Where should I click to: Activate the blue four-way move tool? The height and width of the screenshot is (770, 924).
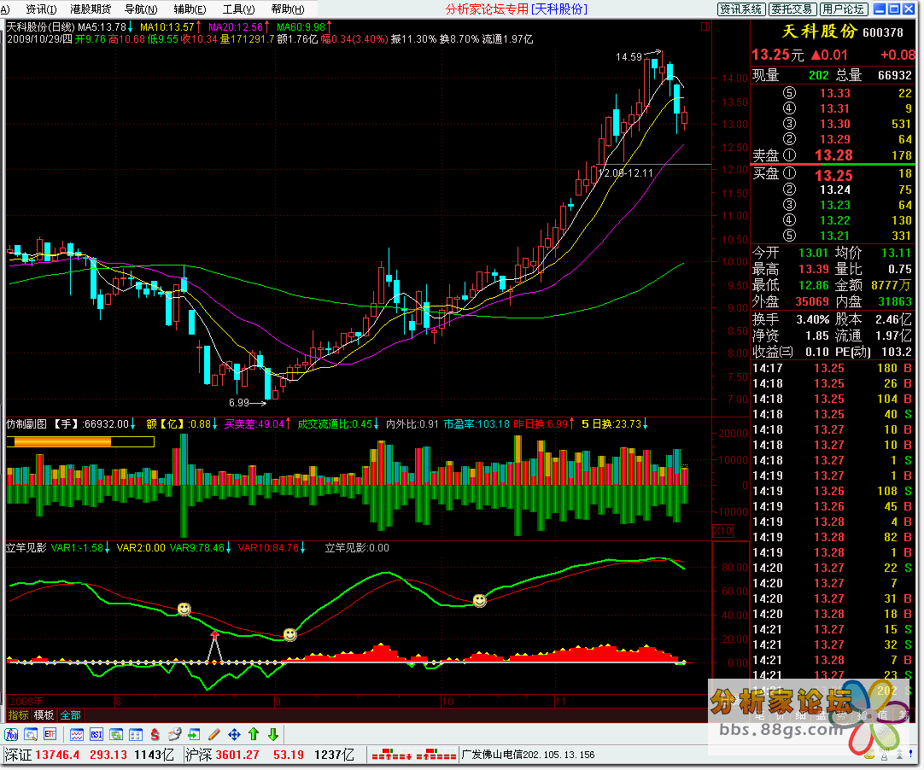click(234, 735)
